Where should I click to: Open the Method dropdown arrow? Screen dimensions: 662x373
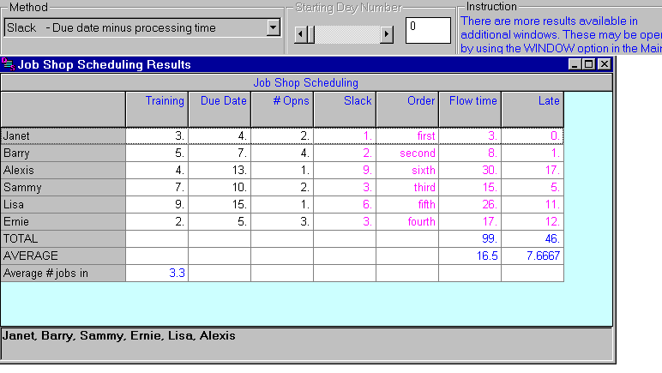click(274, 27)
